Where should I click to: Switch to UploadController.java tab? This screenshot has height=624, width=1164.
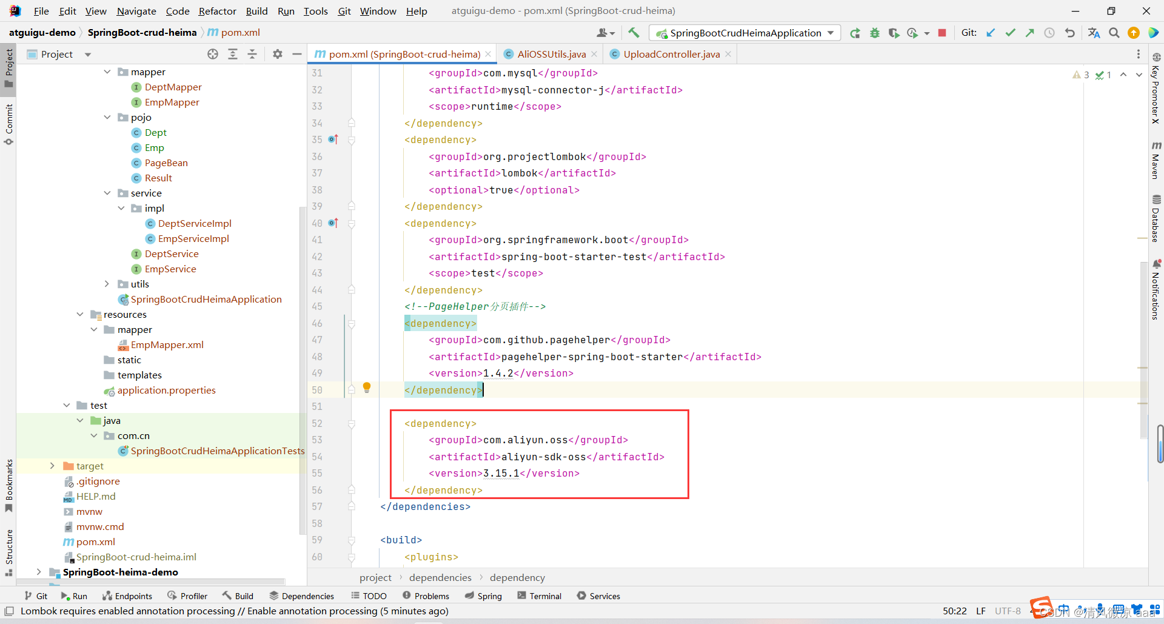click(671, 54)
